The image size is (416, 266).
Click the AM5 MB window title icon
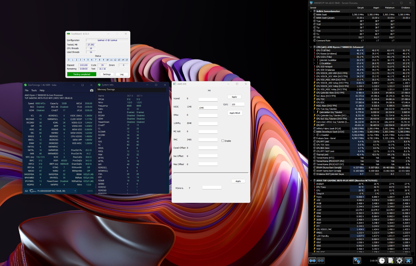coord(175,84)
